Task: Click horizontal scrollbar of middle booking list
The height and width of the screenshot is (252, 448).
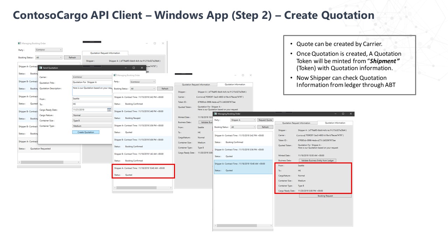Action: point(142,188)
